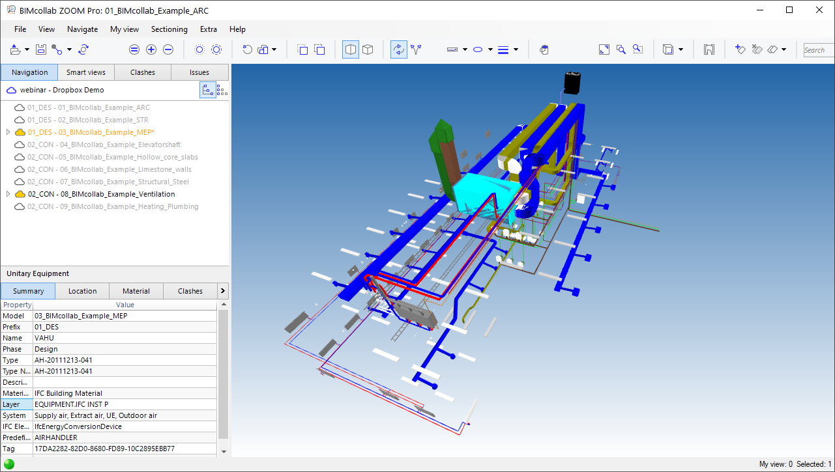Image resolution: width=835 pixels, height=472 pixels.
Task: Open the Material properties tab
Action: coord(136,291)
